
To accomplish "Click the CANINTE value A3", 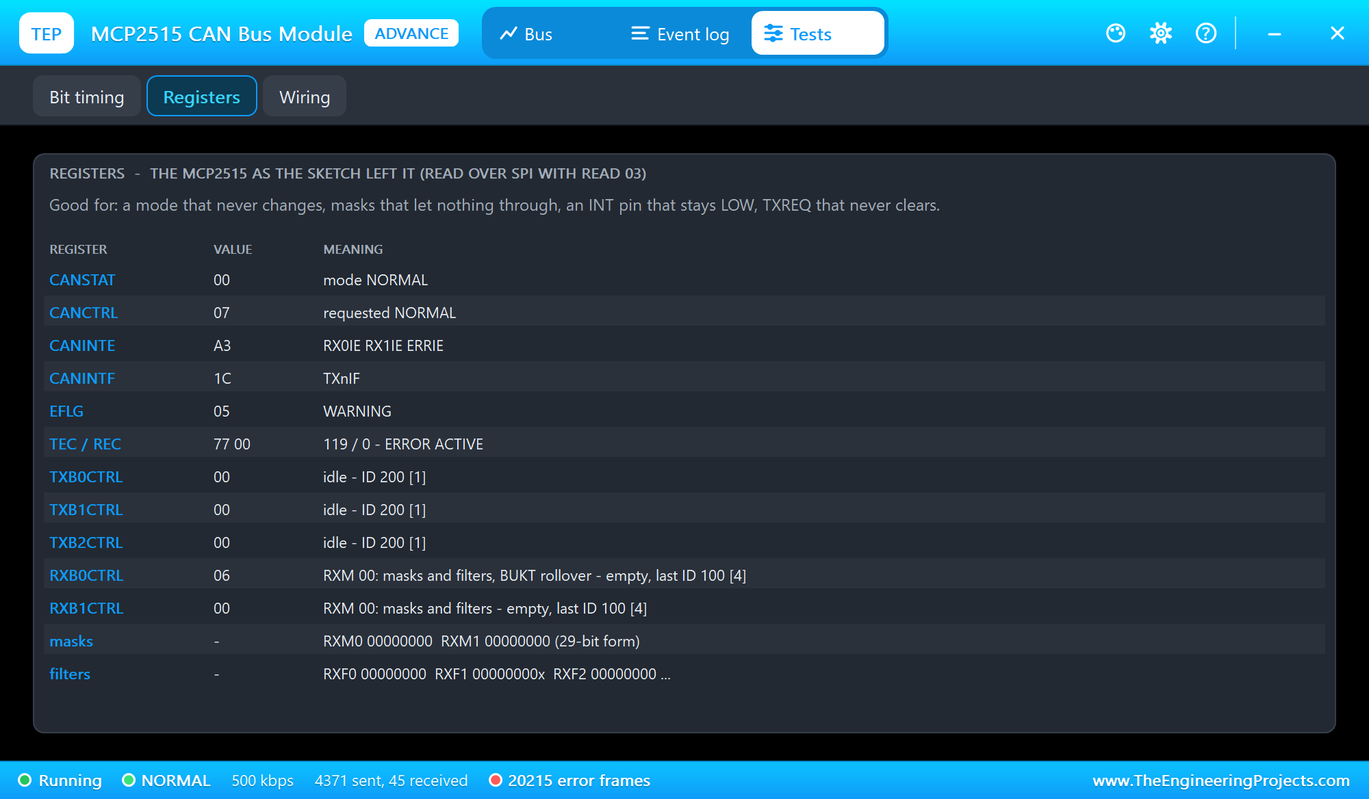I will [222, 345].
